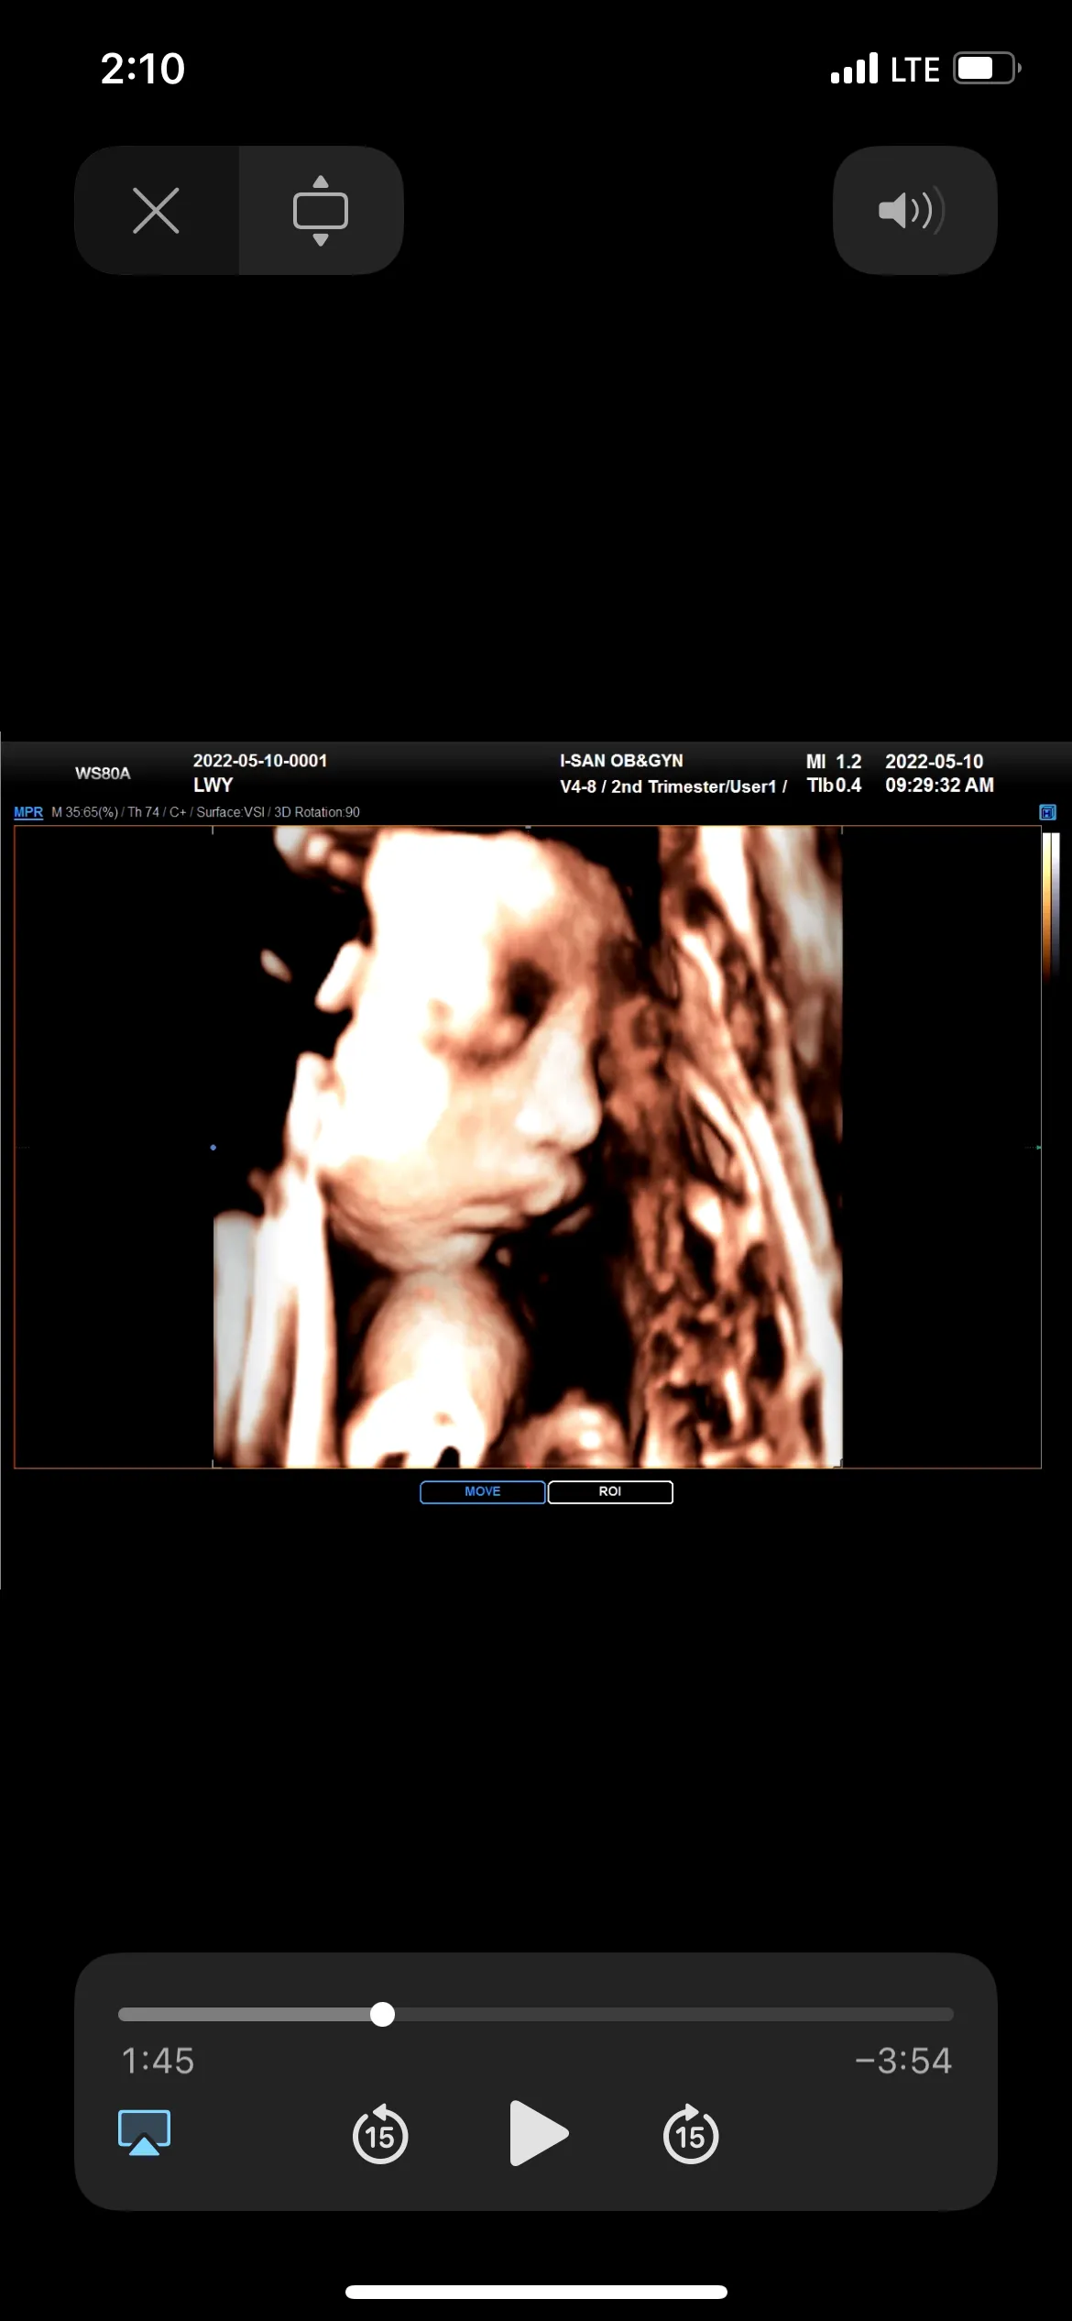Click the MI 1.2 value
The width and height of the screenshot is (1072, 2321).
834,761
